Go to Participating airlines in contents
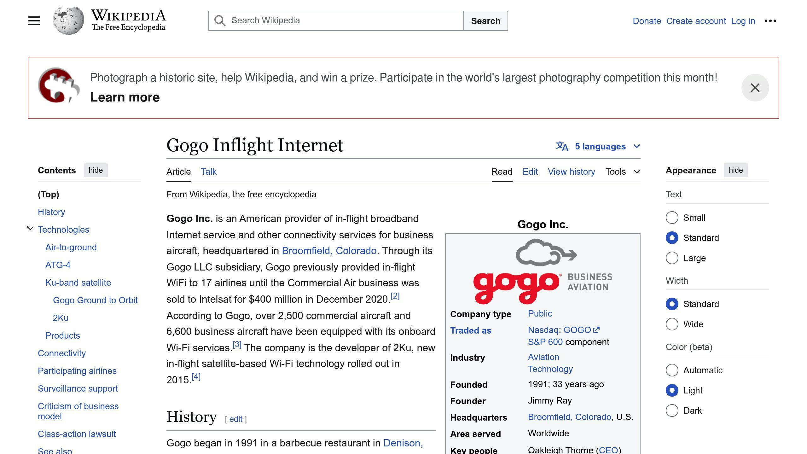807x454 pixels. point(77,371)
